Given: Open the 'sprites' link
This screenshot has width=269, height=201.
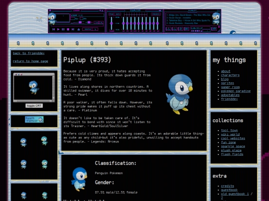Looking at the screenshot, I should [x=227, y=83].
